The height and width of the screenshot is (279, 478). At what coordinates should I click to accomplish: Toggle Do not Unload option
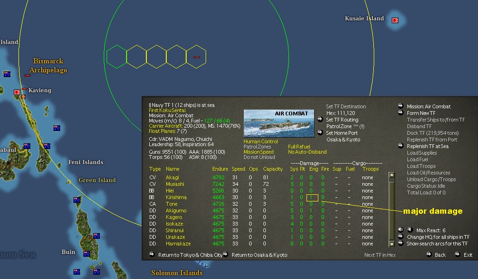[259, 157]
